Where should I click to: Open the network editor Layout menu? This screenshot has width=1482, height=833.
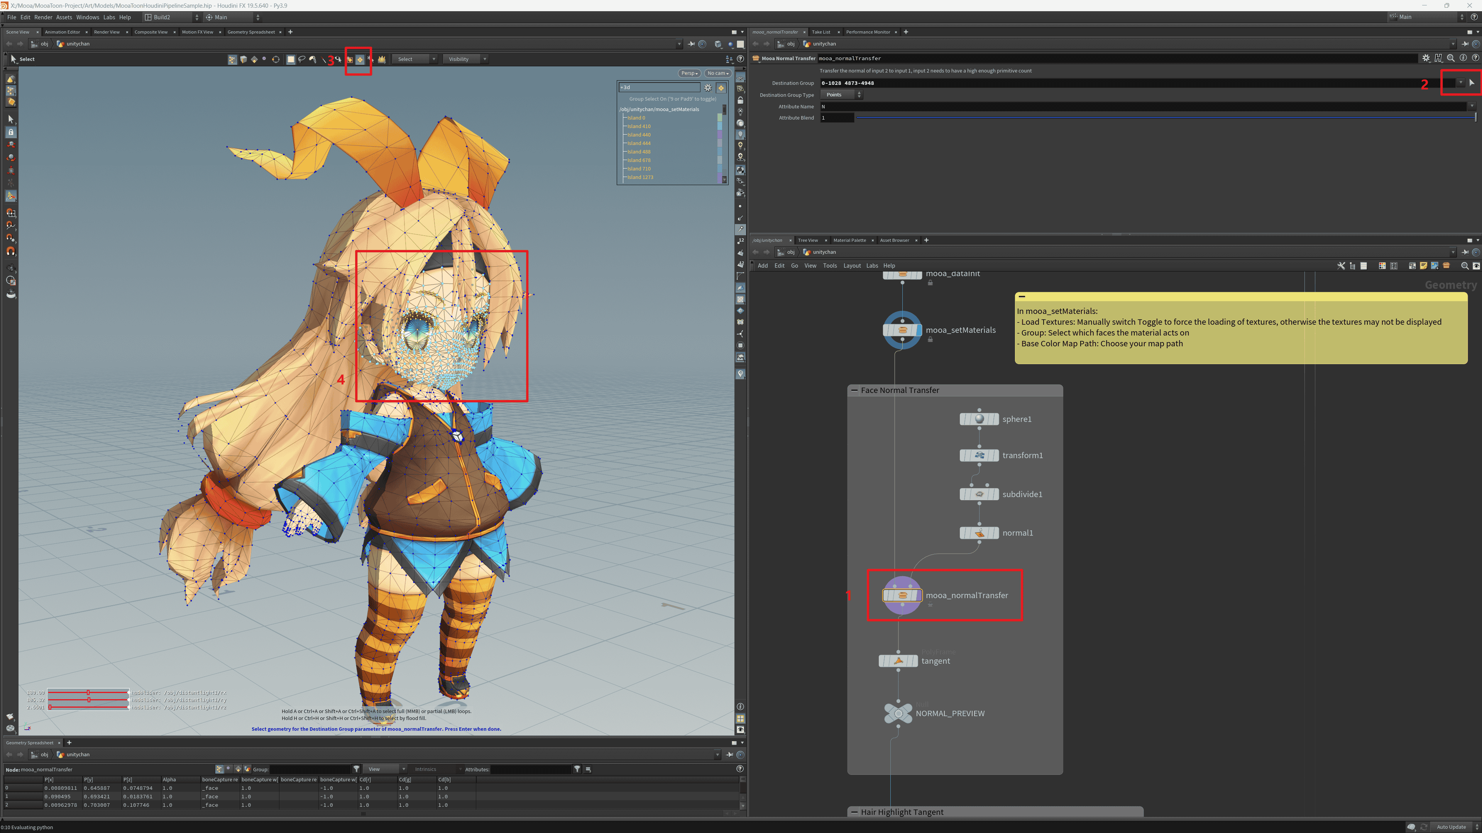click(852, 266)
